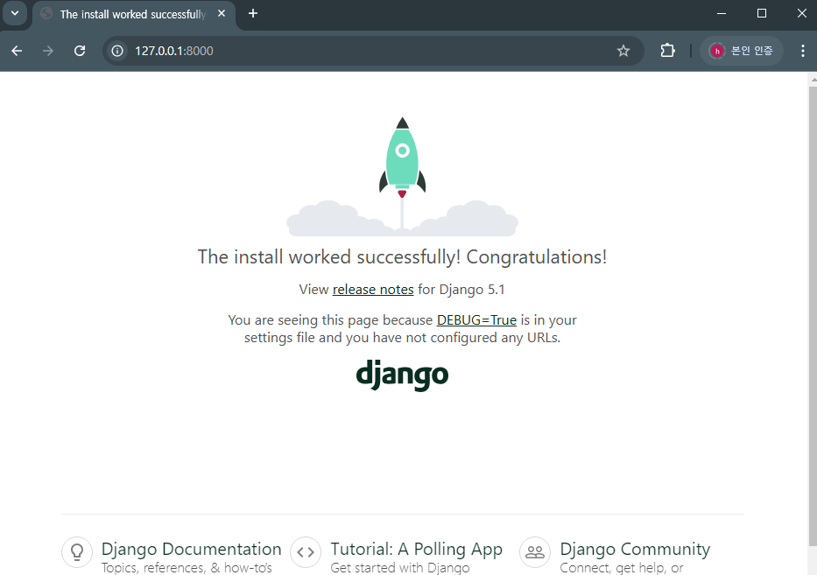The width and height of the screenshot is (817, 575).
Task: View site information icon in address bar
Action: (117, 51)
